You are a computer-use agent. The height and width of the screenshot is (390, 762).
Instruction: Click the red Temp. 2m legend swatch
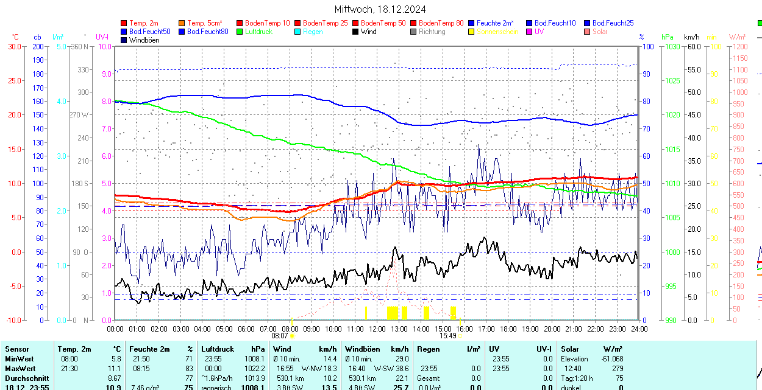click(x=124, y=23)
